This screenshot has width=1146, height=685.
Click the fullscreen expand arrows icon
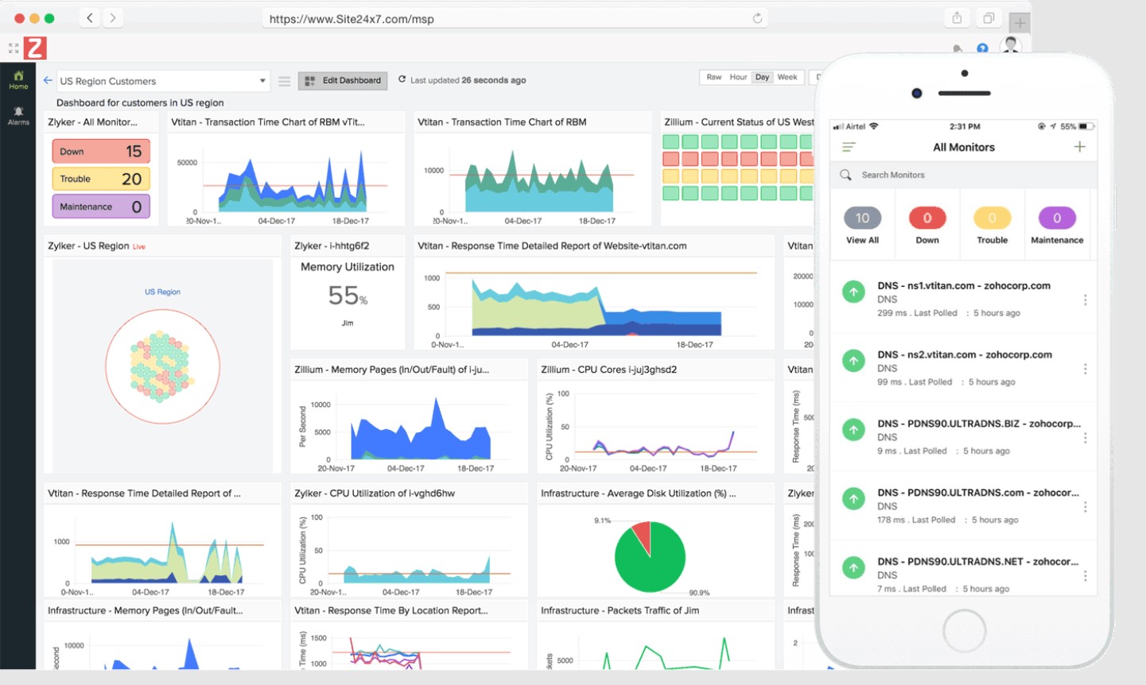14,48
